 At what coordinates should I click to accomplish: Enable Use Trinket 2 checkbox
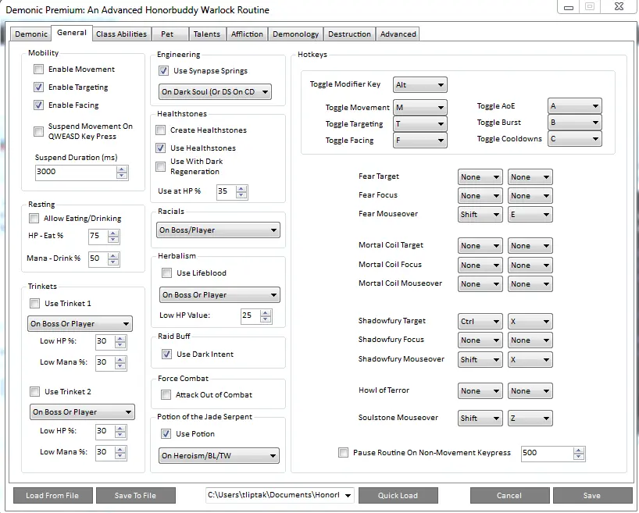click(34, 391)
